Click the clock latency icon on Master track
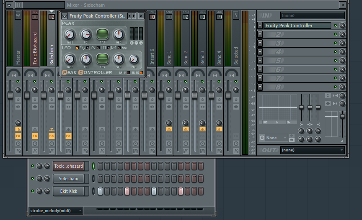This screenshot has width=362, height=220. pyautogui.click(x=18, y=144)
